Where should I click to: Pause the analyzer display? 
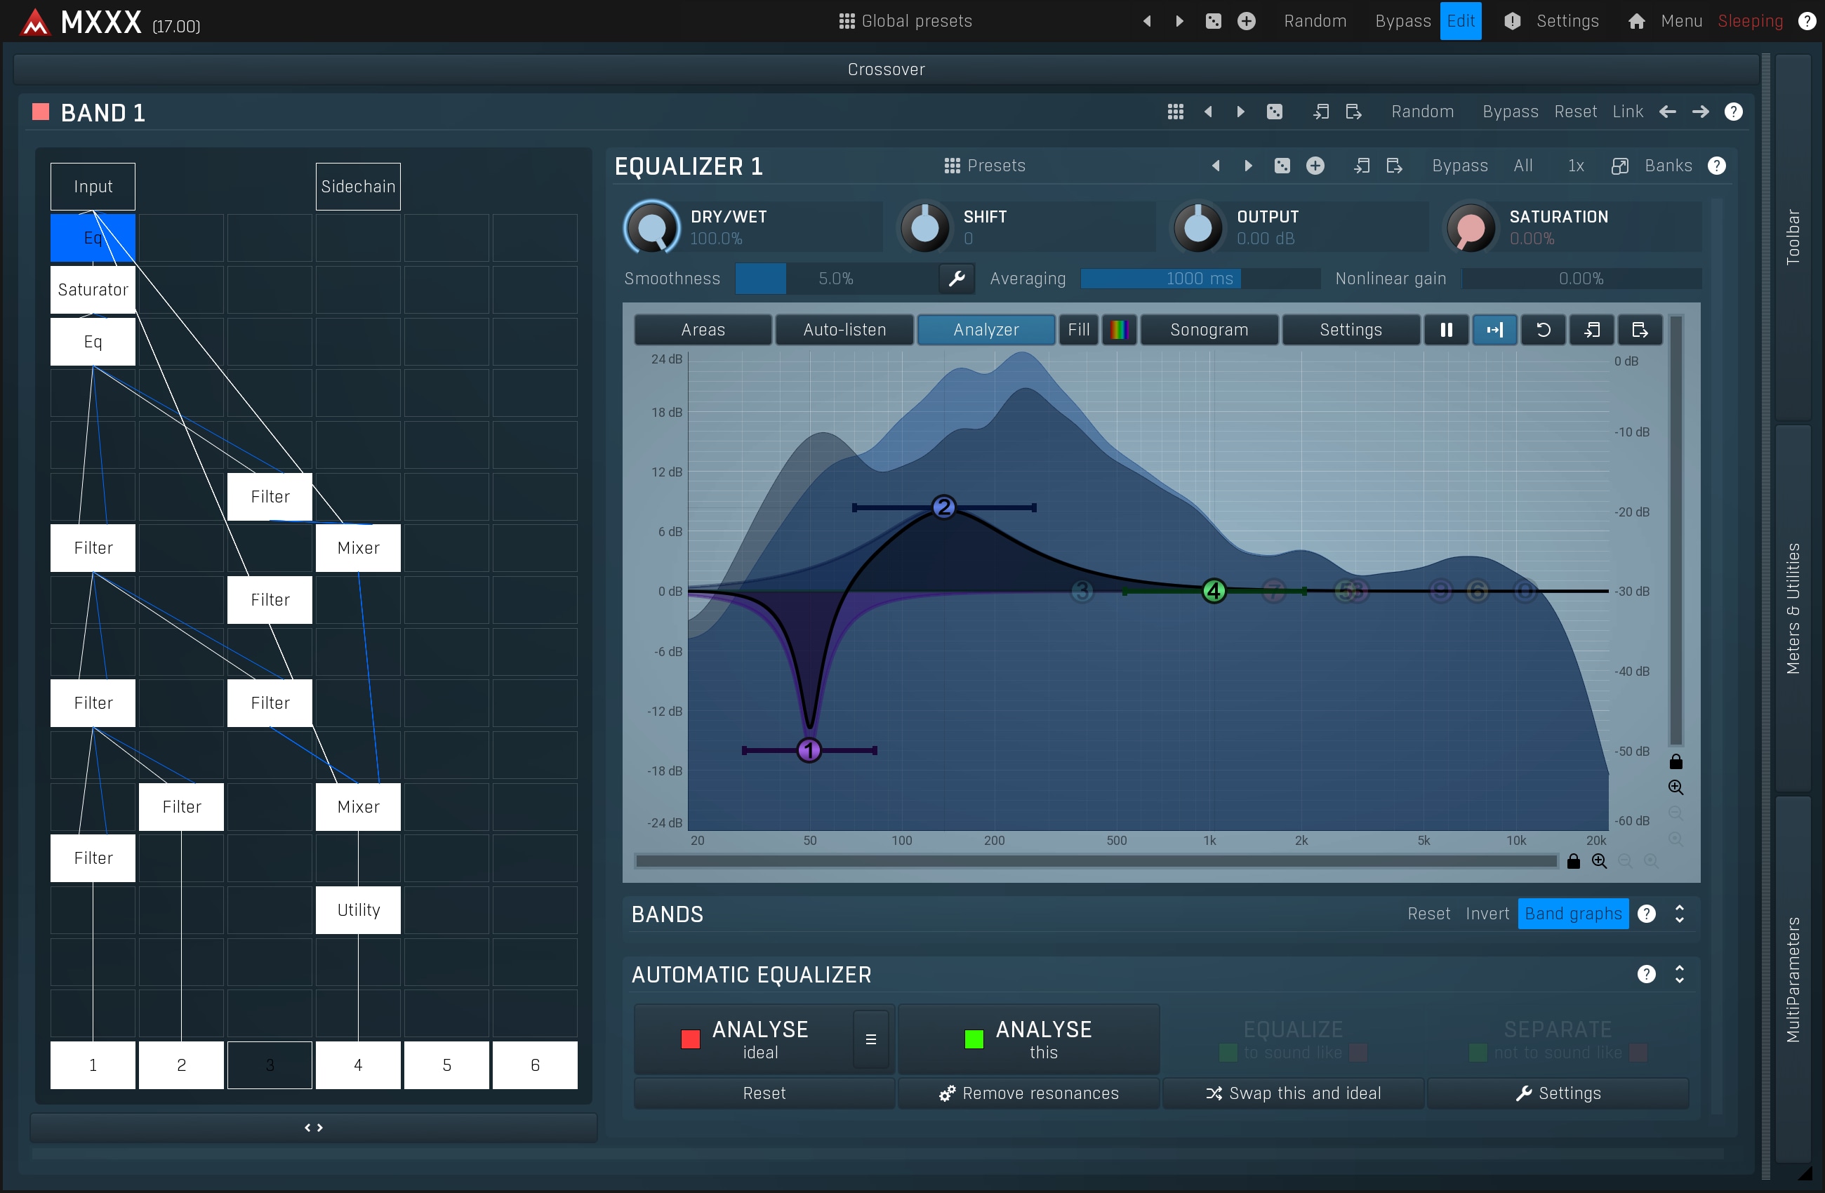click(1445, 330)
